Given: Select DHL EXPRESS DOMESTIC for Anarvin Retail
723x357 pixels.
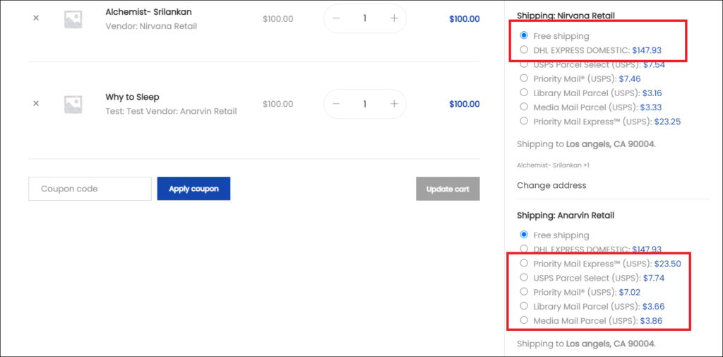Looking at the screenshot, I should coord(523,248).
